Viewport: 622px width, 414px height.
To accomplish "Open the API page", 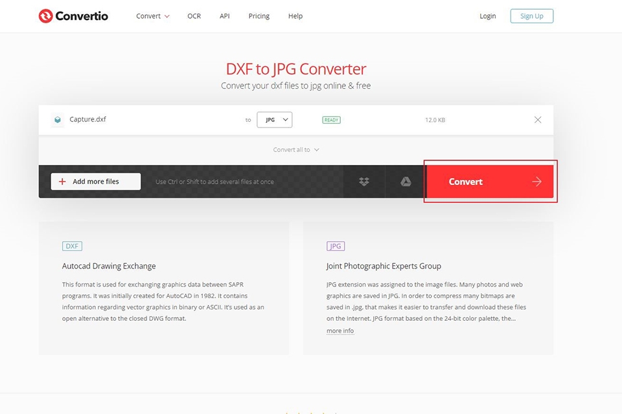I will (225, 16).
